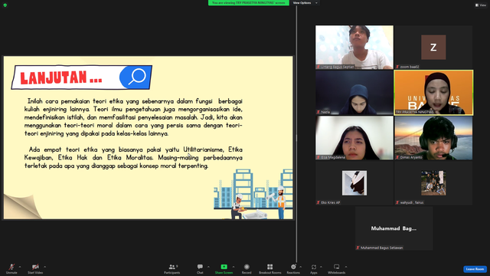Expand arrow next to Reactions
Viewport: 490px width, 276px height.
(301, 267)
